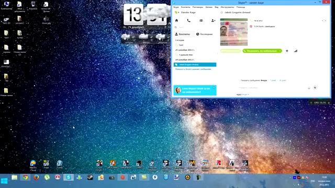
Task: Open the Контакты menu in menu bar
Action: pos(185,7)
